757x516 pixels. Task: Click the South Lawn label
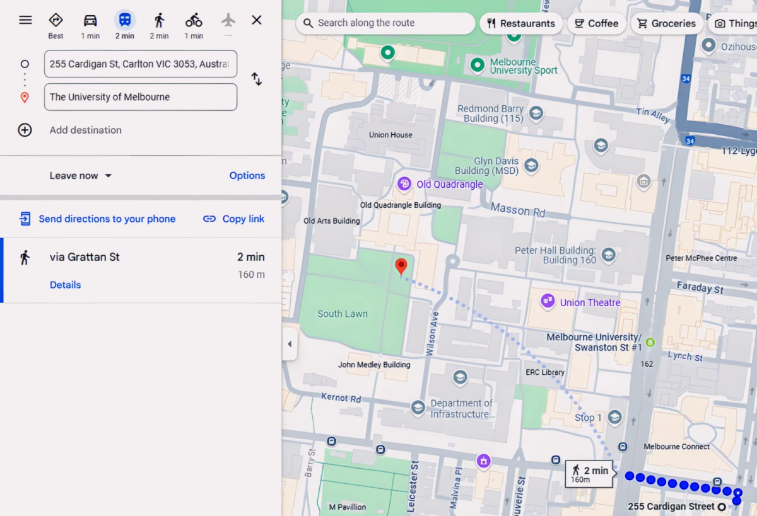pos(343,314)
